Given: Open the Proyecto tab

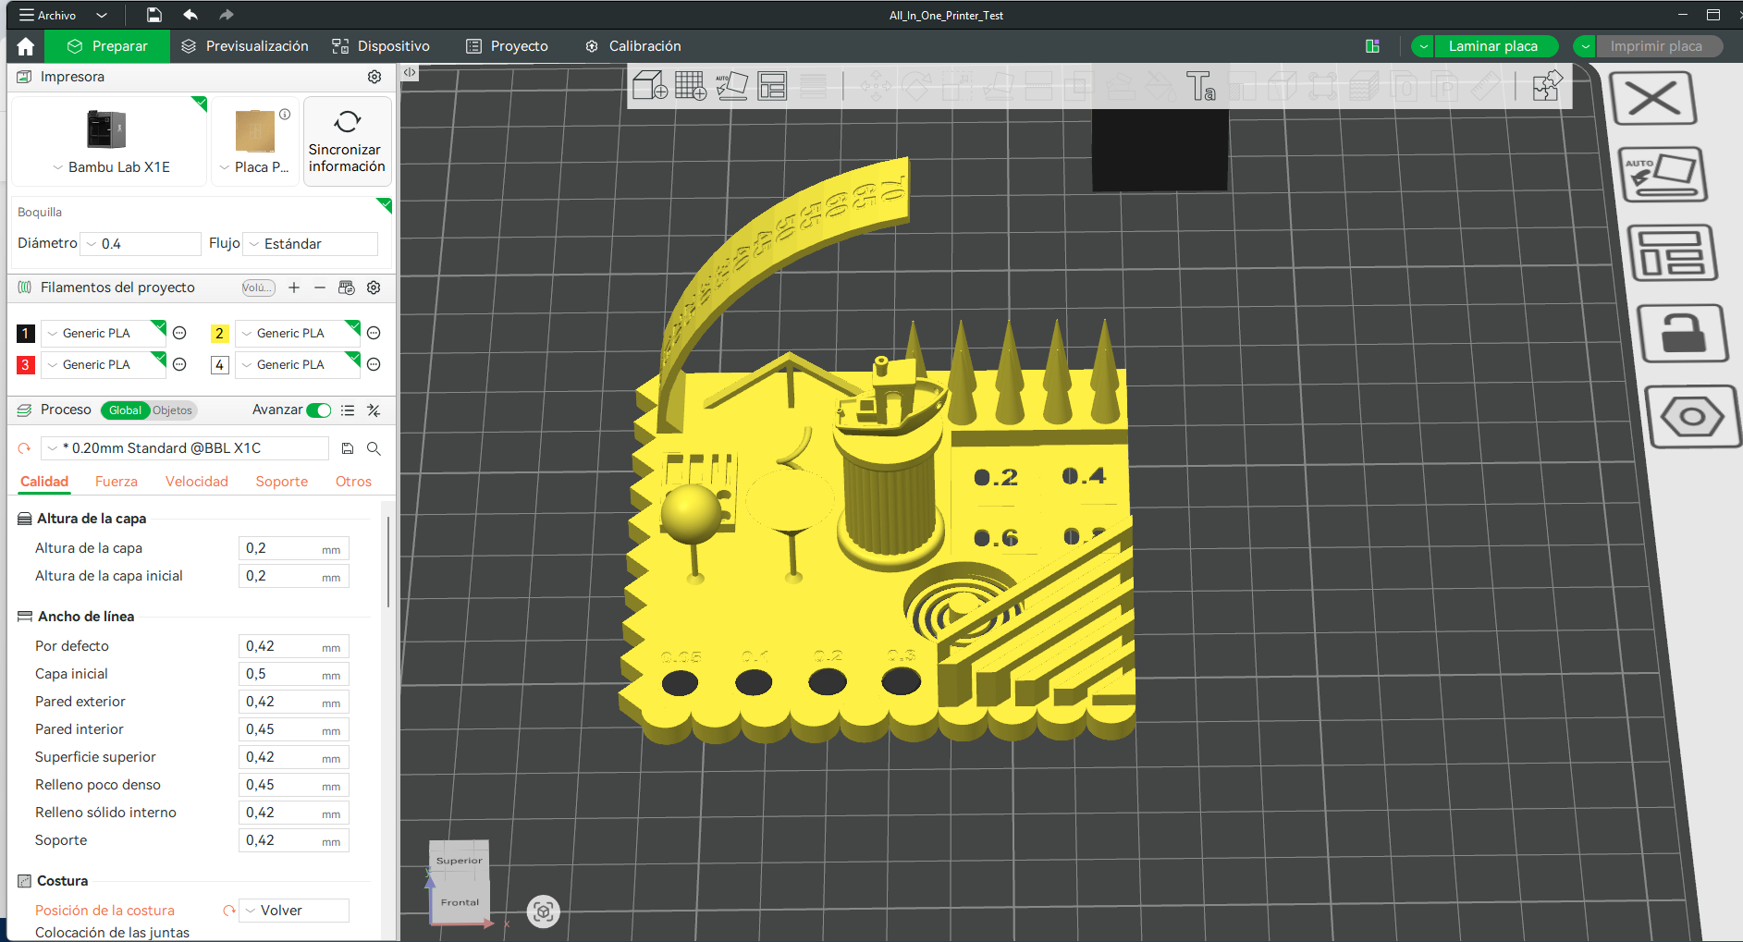Looking at the screenshot, I should (x=507, y=46).
